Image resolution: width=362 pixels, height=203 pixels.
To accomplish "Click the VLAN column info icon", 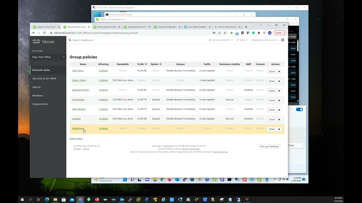I will 146,64.
